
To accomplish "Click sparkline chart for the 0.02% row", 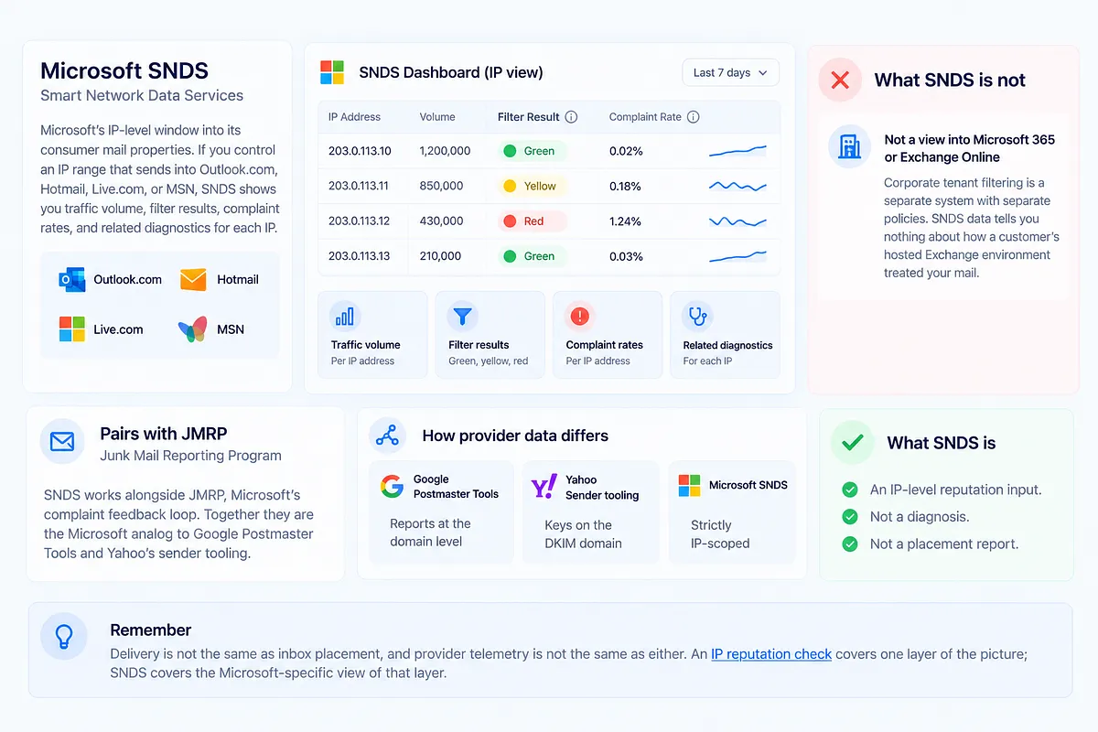I will (x=737, y=151).
